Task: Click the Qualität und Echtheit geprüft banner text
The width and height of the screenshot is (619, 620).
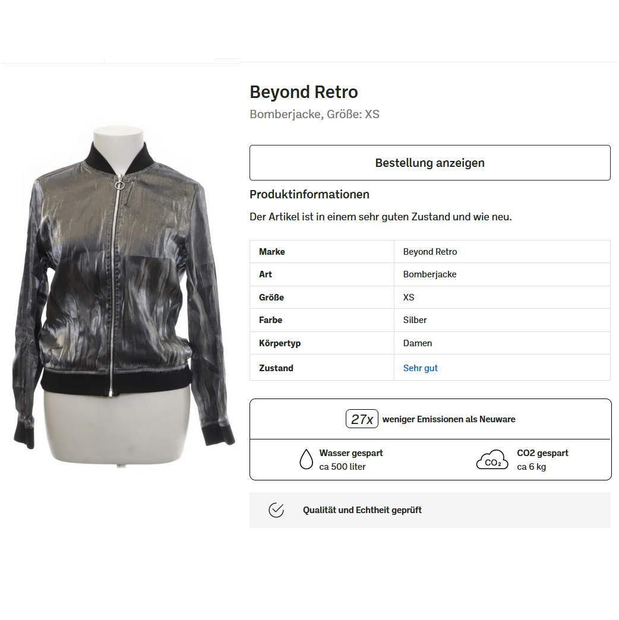Action: [362, 511]
